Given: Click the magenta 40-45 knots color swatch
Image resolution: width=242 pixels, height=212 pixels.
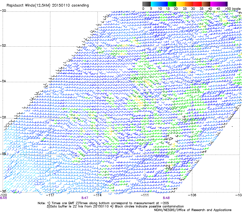Looking at the screenshot, I should click(x=215, y=4).
